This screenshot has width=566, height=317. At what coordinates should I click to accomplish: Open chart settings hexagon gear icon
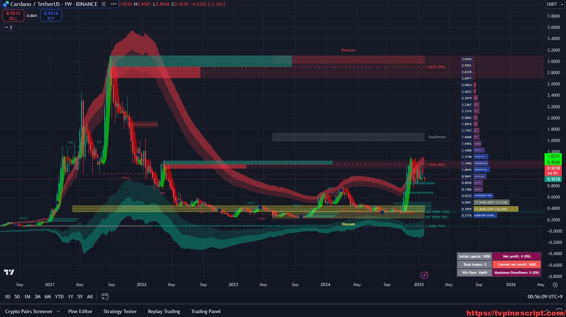pyautogui.click(x=555, y=285)
